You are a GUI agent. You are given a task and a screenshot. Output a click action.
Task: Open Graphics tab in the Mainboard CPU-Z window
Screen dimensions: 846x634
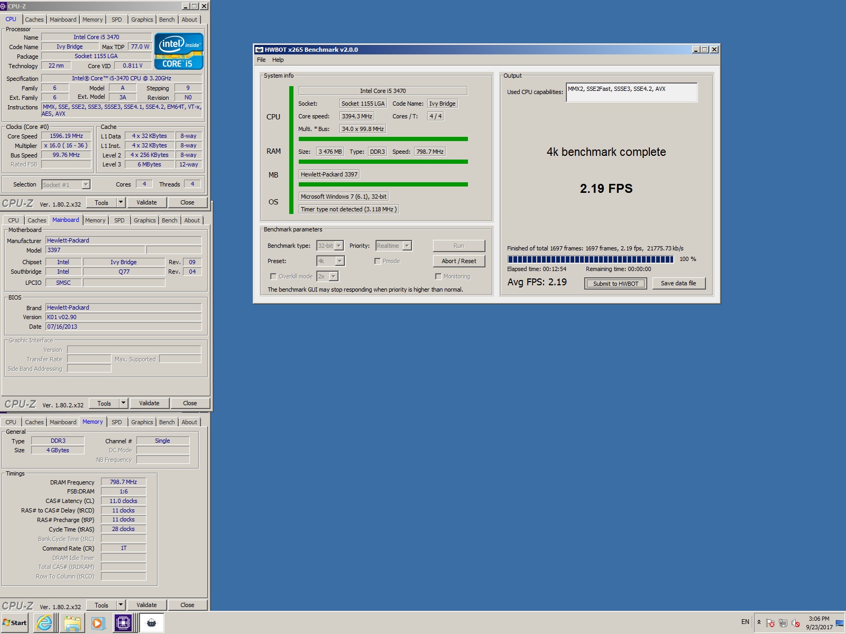144,220
